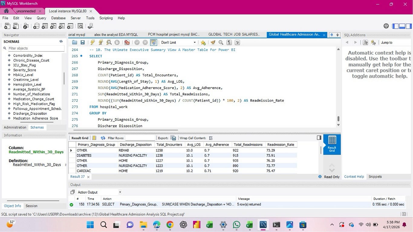Viewport: 413px width, 232px height.
Task: Stop the query execution
Action: coord(117,43)
